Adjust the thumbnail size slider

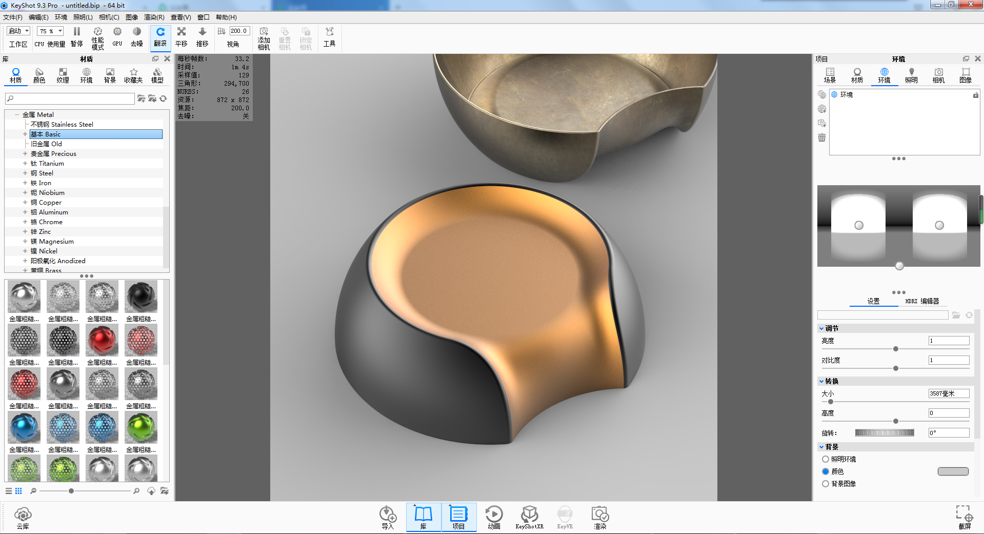(71, 491)
